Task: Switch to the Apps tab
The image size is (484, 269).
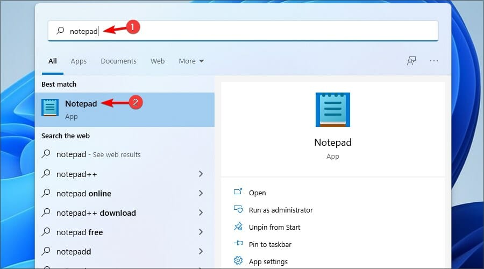Action: 79,61
